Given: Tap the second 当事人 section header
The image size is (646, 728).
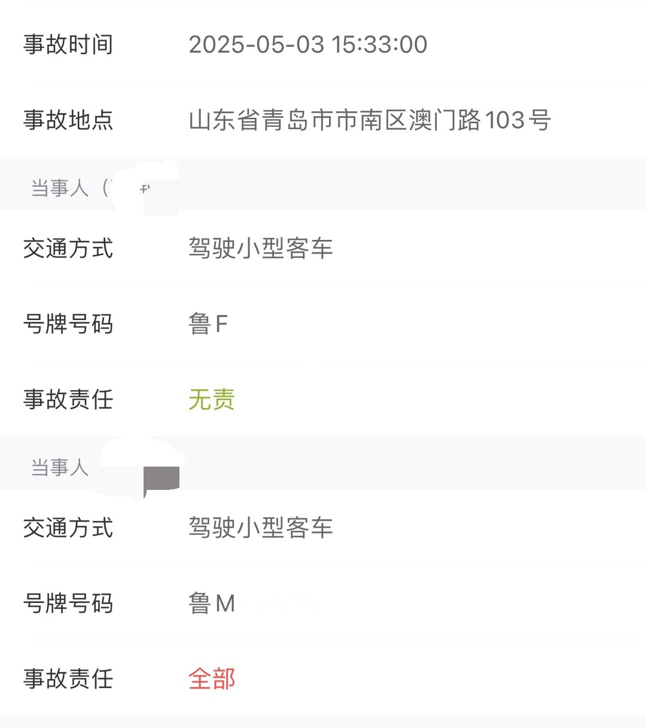Looking at the screenshot, I should [x=323, y=463].
